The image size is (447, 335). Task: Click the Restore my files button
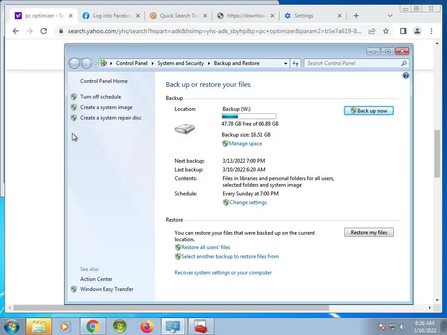point(368,232)
